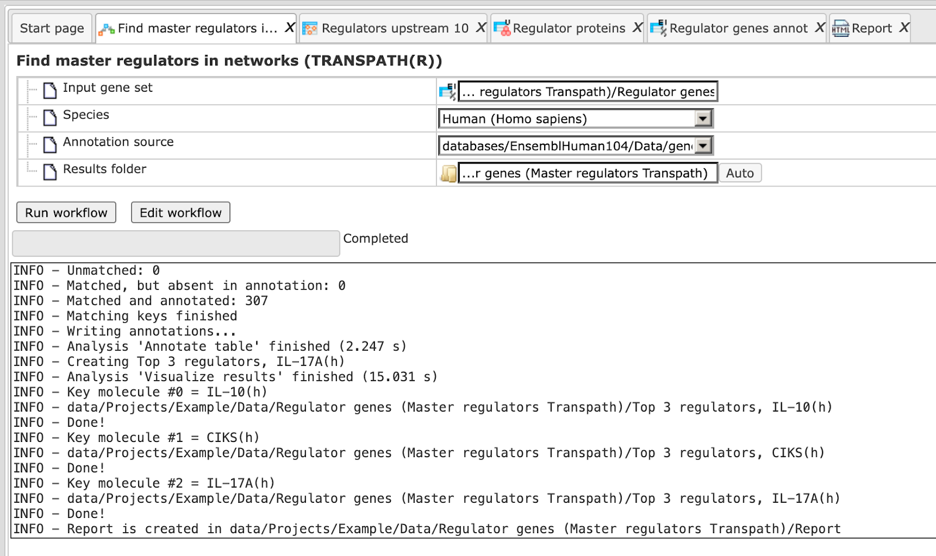This screenshot has height=556, width=936.
Task: Click the Visualize results finished log line
Action: (x=225, y=377)
